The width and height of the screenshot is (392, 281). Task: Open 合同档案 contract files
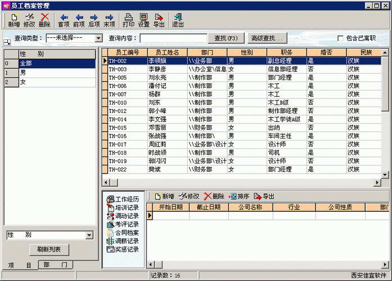pos(123,233)
